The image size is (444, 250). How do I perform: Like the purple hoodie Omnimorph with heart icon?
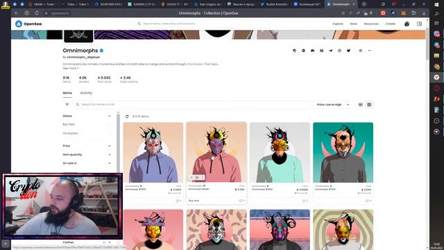click(x=178, y=201)
